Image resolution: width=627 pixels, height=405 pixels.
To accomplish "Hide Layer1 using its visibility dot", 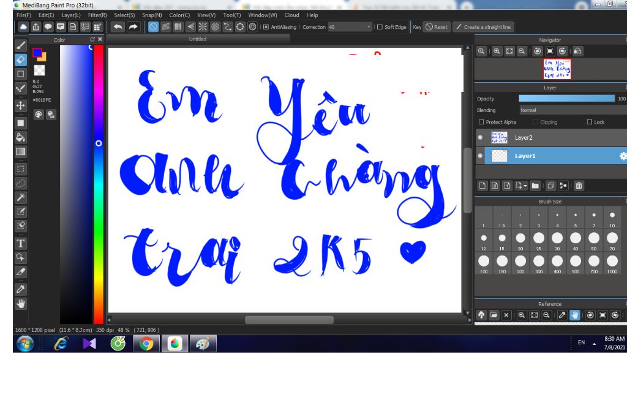I will 480,156.
